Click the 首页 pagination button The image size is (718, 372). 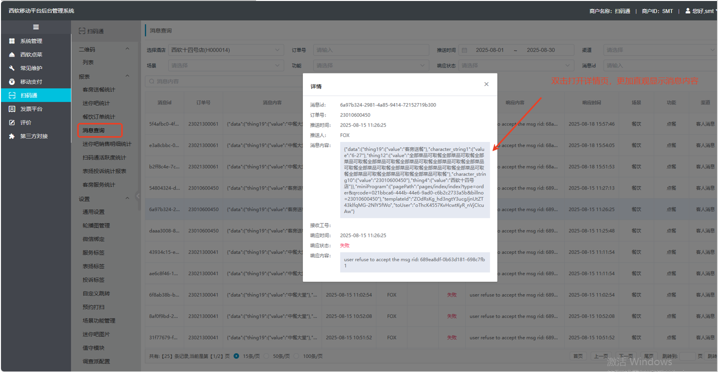578,356
